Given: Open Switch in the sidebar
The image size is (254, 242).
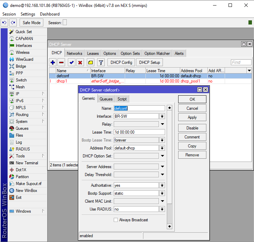Looking at the screenshot, I should click(27, 80).
